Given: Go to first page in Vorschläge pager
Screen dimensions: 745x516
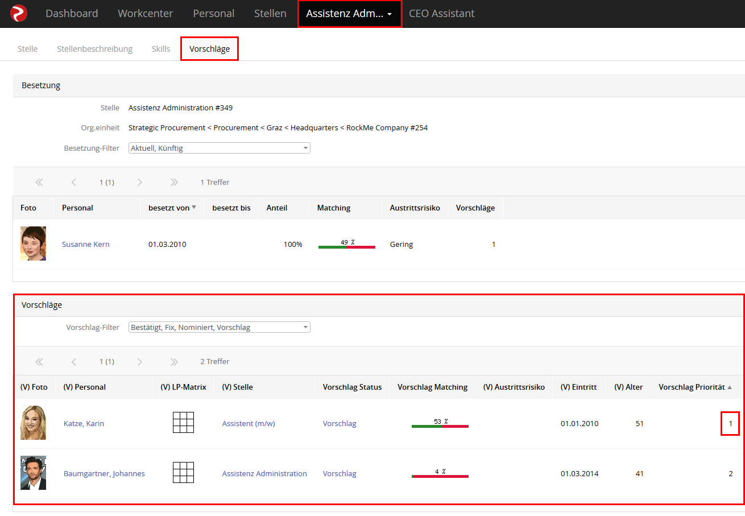Looking at the screenshot, I should [x=39, y=361].
